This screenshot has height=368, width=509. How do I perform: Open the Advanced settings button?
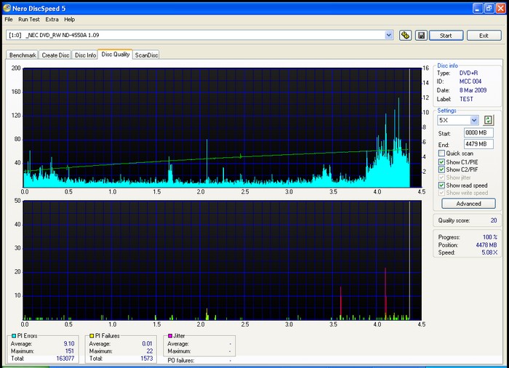(x=468, y=204)
